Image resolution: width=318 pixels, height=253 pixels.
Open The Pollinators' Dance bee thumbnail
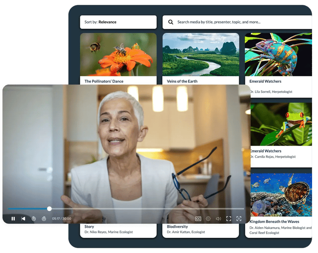pyautogui.click(x=118, y=54)
